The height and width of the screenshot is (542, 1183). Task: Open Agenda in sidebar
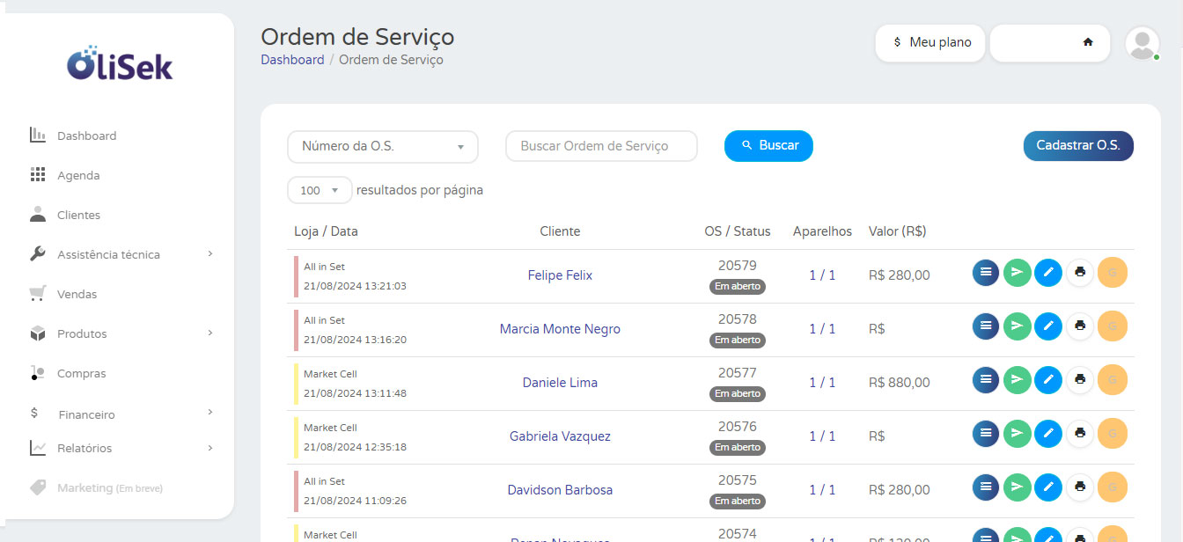(x=78, y=175)
